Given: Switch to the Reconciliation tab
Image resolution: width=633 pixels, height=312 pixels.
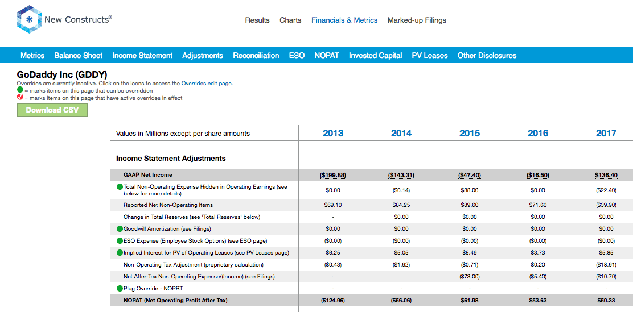Looking at the screenshot, I should coord(256,56).
